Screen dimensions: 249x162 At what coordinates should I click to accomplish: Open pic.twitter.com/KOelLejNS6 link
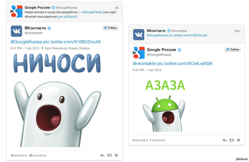tap(185, 64)
